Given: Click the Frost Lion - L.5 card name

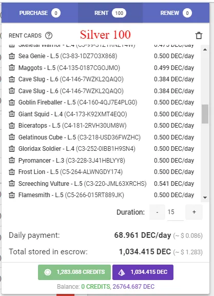Looking at the screenshot, I should point(38,172).
